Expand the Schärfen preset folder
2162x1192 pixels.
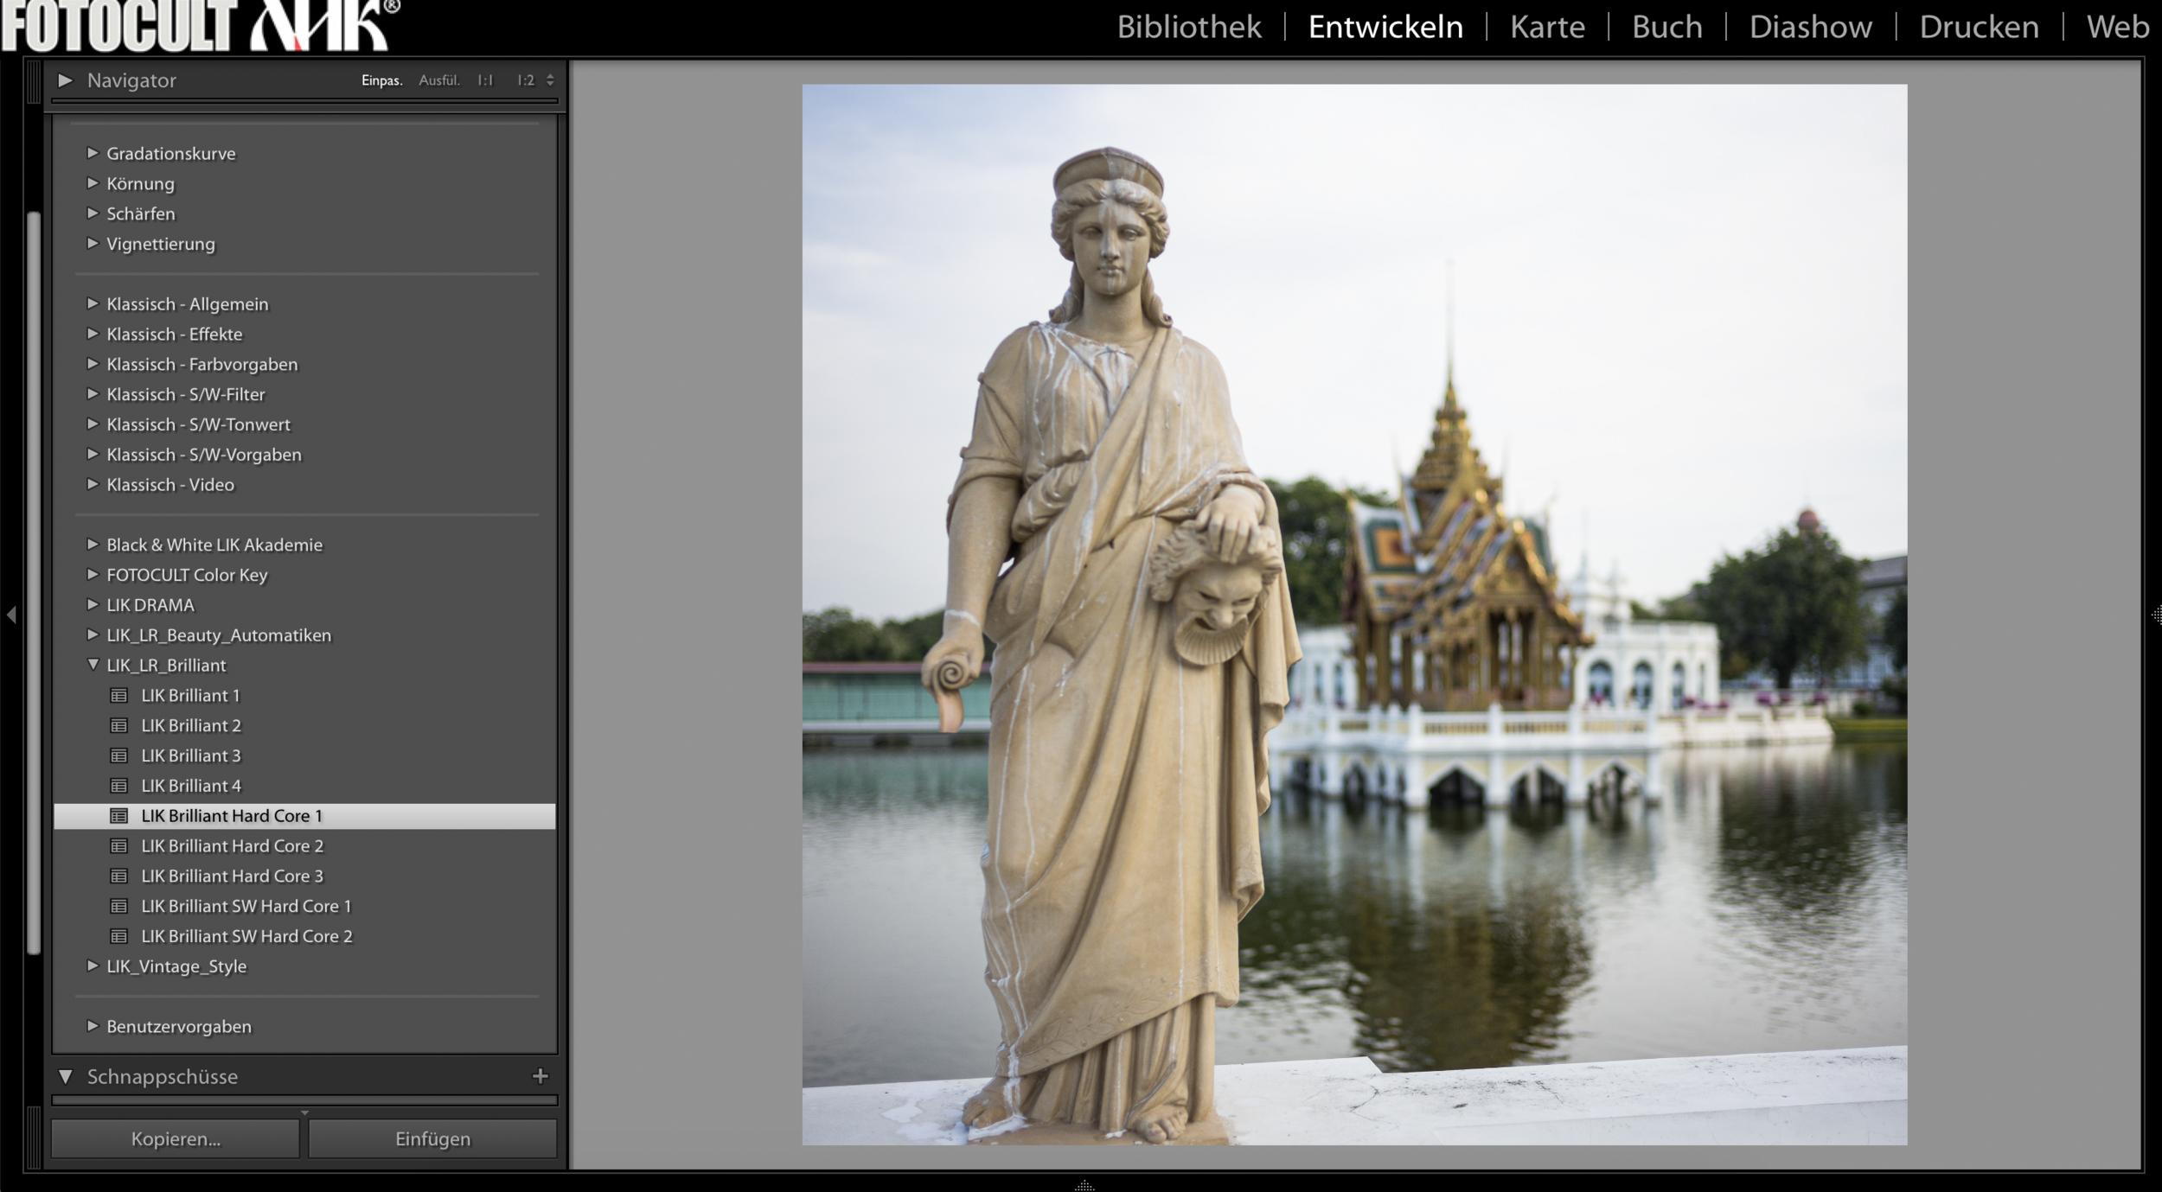tap(93, 213)
